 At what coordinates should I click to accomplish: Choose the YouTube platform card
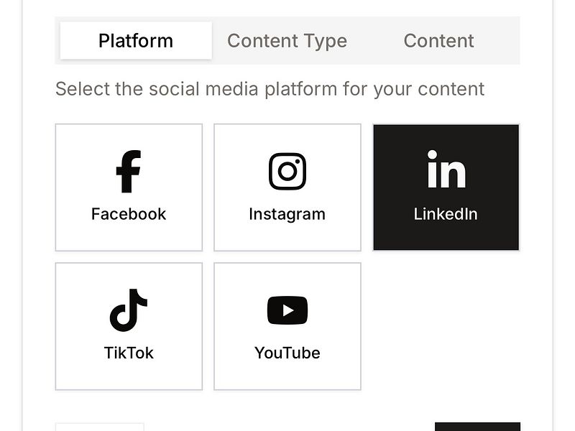[x=287, y=325]
